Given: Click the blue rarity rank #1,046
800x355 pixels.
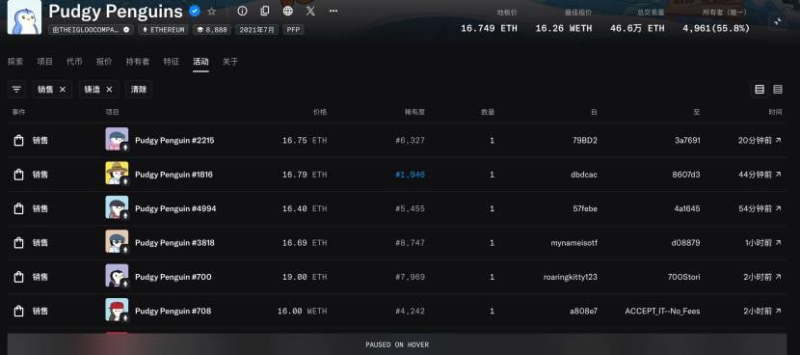Looking at the screenshot, I should (x=411, y=175).
